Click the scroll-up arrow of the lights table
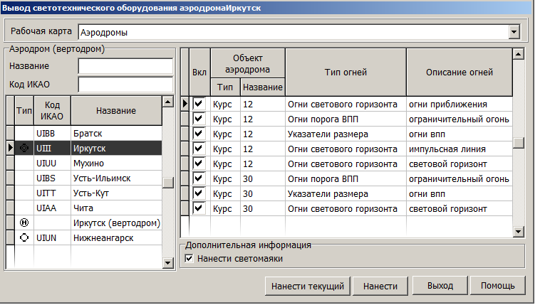535x305 pixels. (519, 53)
